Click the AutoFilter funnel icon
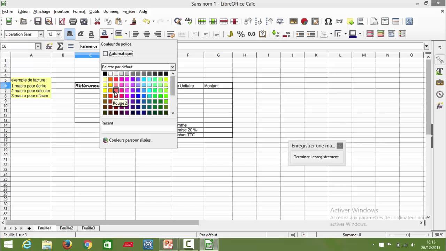 [280, 21]
